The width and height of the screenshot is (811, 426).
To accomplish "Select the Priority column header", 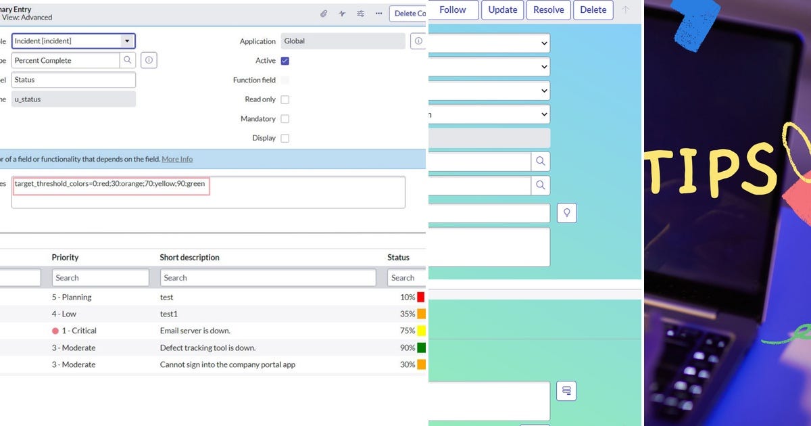I will (x=65, y=257).
